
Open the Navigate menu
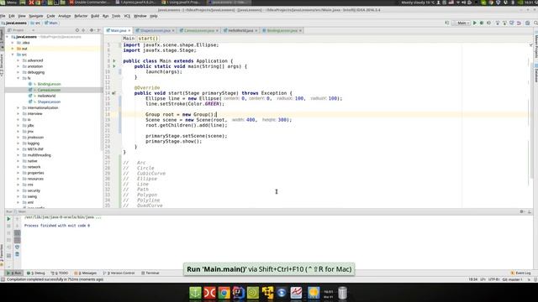coord(35,16)
